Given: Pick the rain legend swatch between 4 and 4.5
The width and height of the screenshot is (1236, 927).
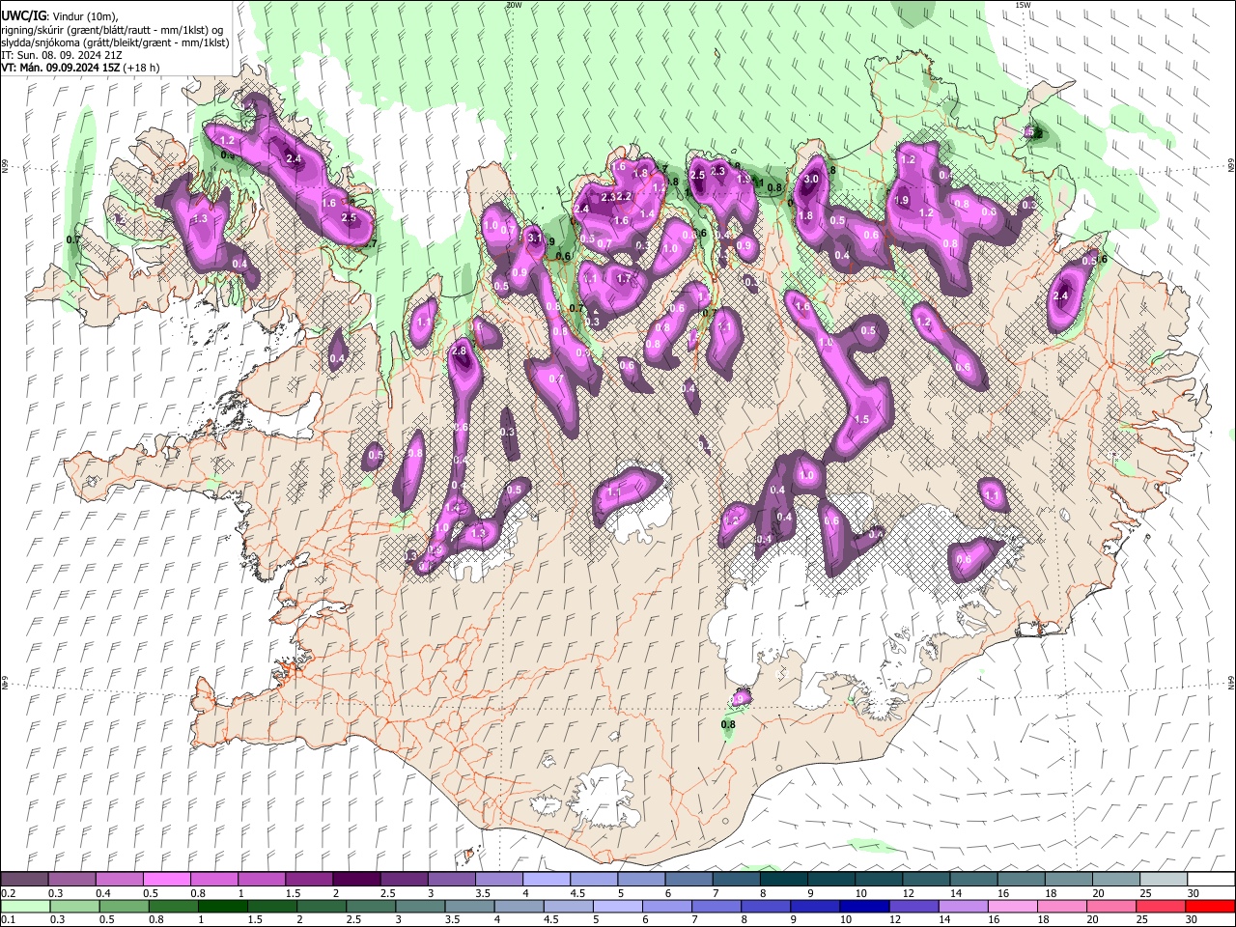Looking at the screenshot, I should [521, 907].
